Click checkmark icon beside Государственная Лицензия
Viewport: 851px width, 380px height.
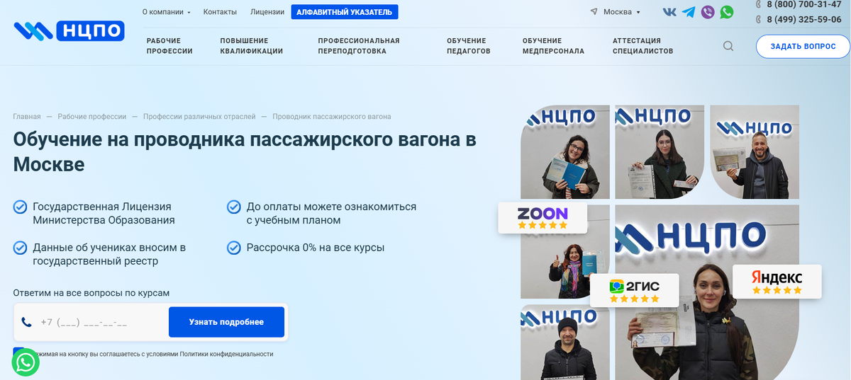point(20,207)
